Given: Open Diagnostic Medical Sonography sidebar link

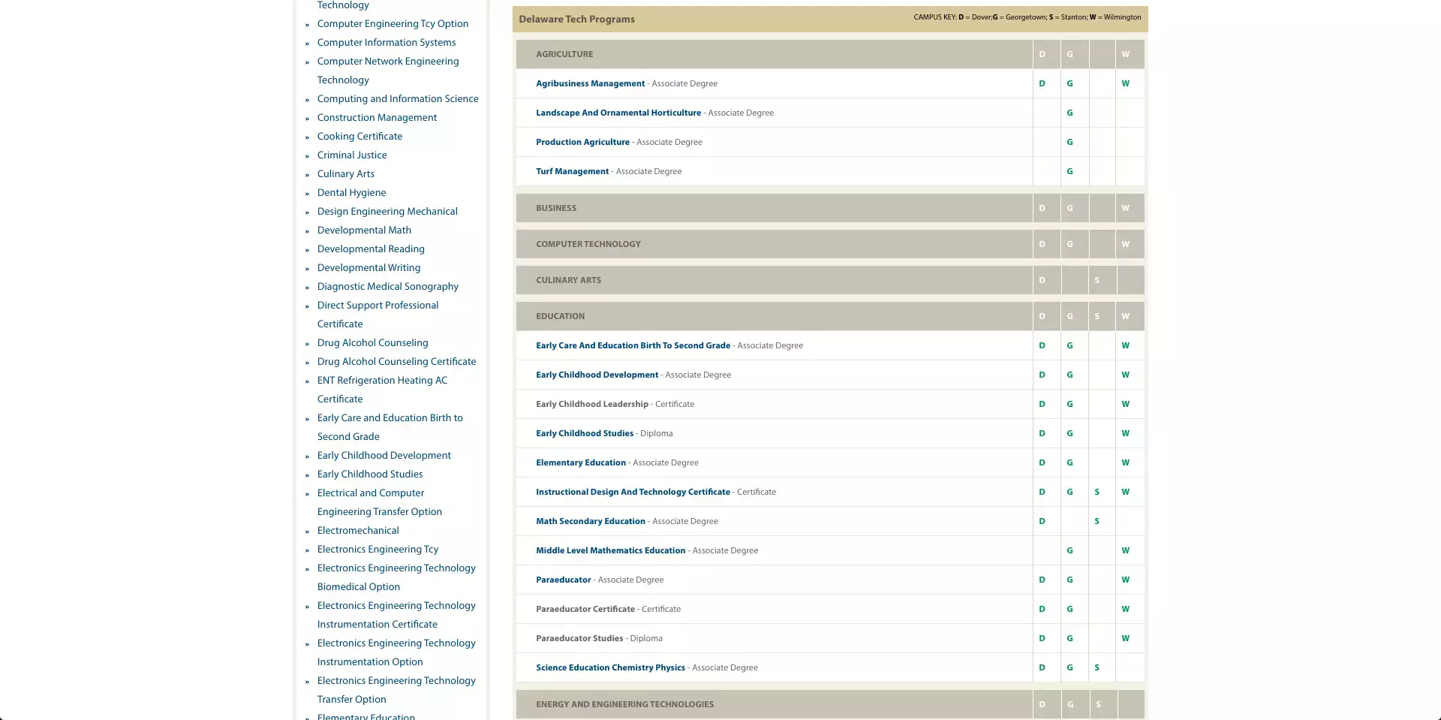Looking at the screenshot, I should (387, 287).
